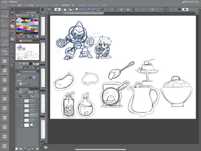
Task: Hide the top layer using its eye icon
Action: click(18, 101)
